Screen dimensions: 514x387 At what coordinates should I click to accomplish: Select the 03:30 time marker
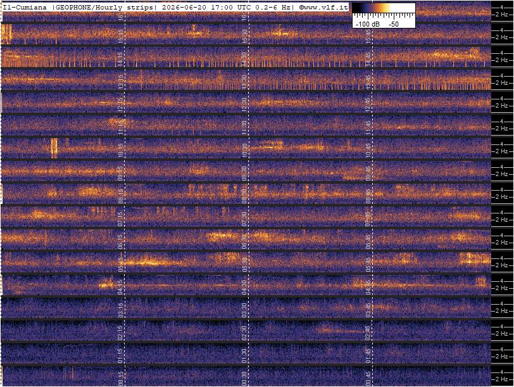click(244, 310)
